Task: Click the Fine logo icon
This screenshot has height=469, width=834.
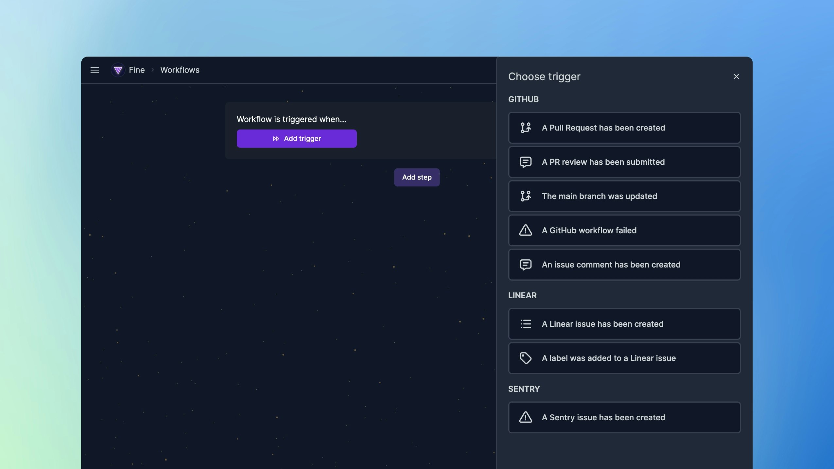Action: tap(118, 70)
